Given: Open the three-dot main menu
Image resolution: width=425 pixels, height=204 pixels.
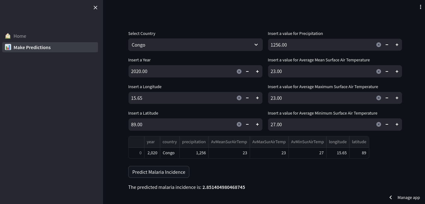Looking at the screenshot, I should pos(420,7).
